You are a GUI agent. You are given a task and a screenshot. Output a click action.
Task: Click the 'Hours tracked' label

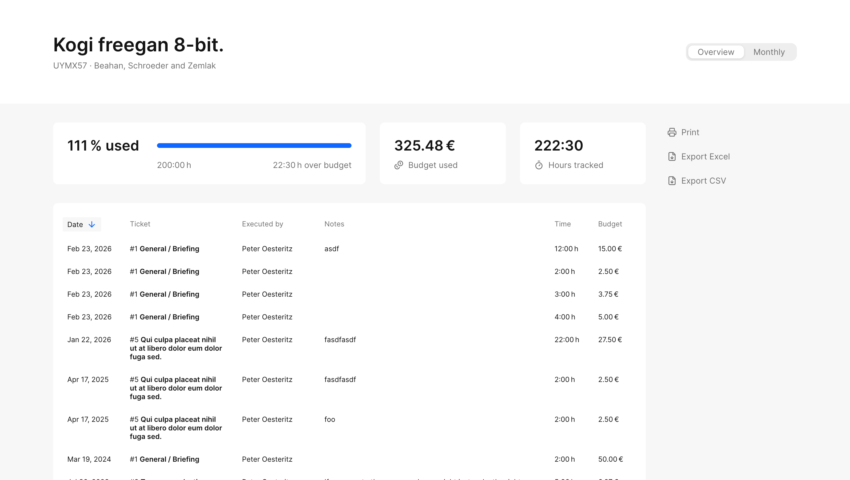[576, 165]
